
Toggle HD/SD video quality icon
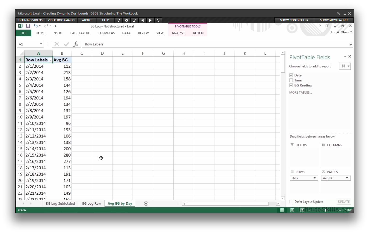click(158, 20)
